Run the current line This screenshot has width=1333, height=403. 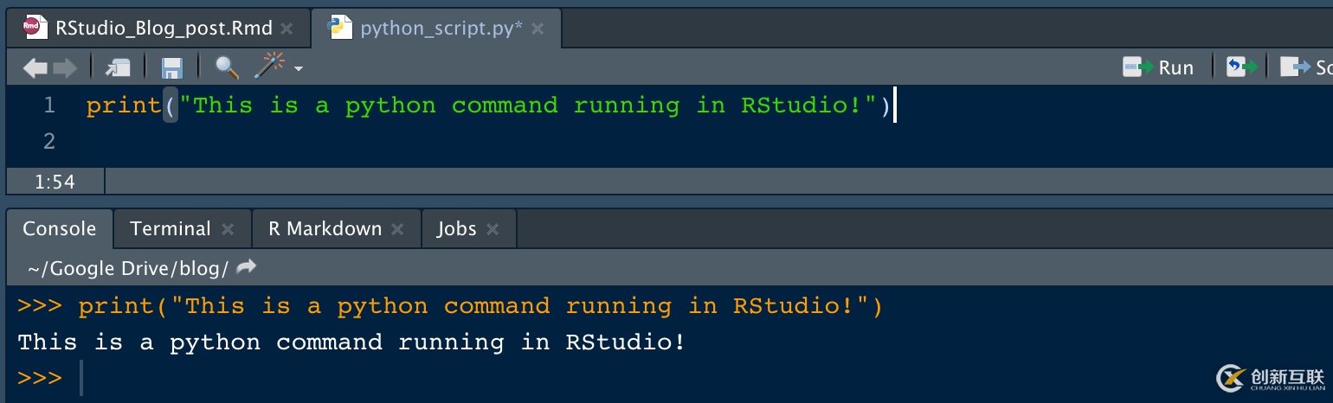pos(1159,67)
